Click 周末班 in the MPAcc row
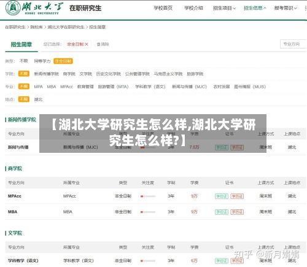This screenshot has height=267, width=307. pos(266,196)
